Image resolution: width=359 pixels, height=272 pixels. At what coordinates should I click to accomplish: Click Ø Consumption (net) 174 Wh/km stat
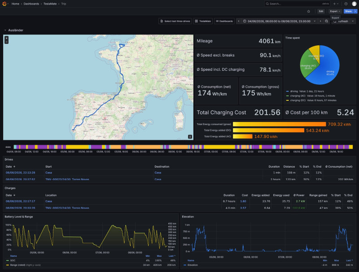point(216,91)
